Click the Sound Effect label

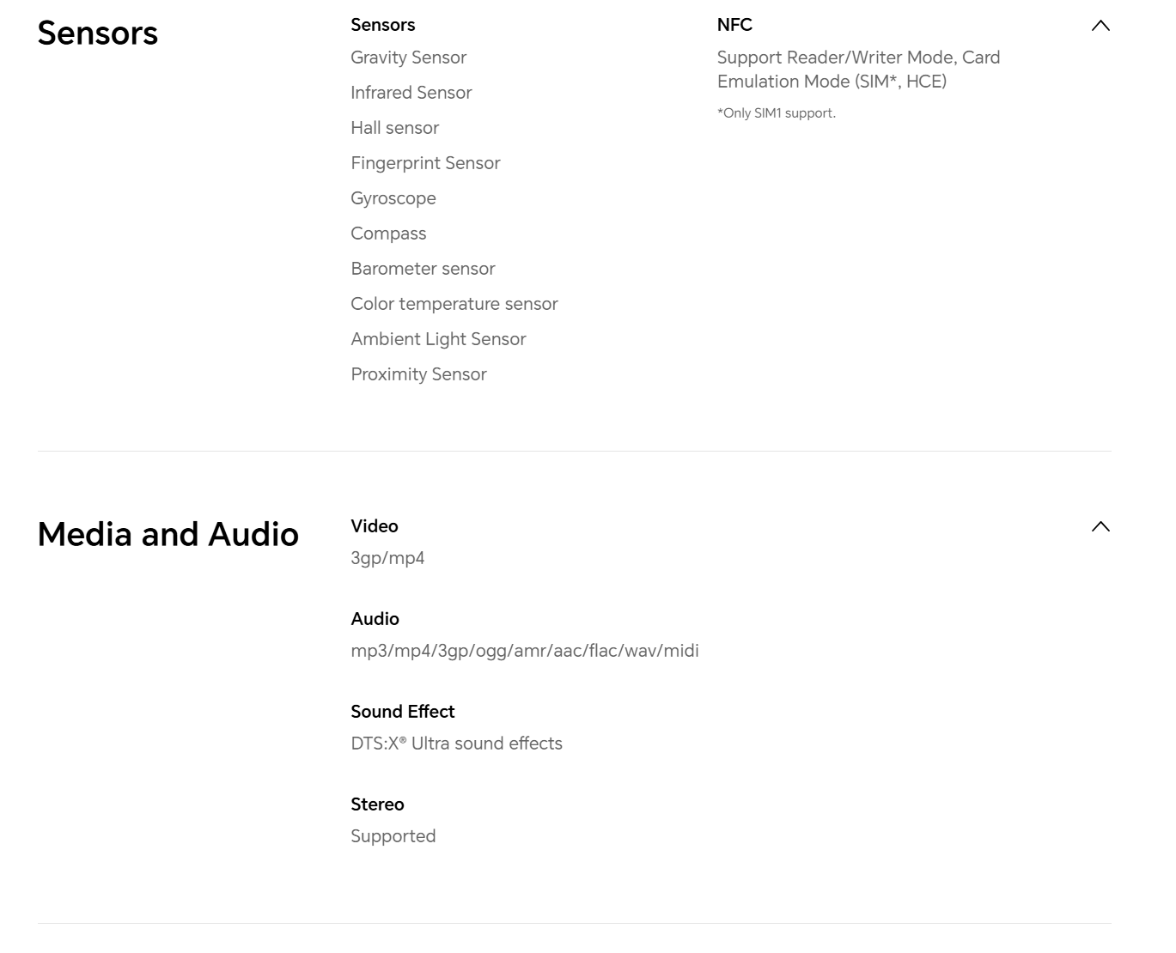click(x=402, y=712)
